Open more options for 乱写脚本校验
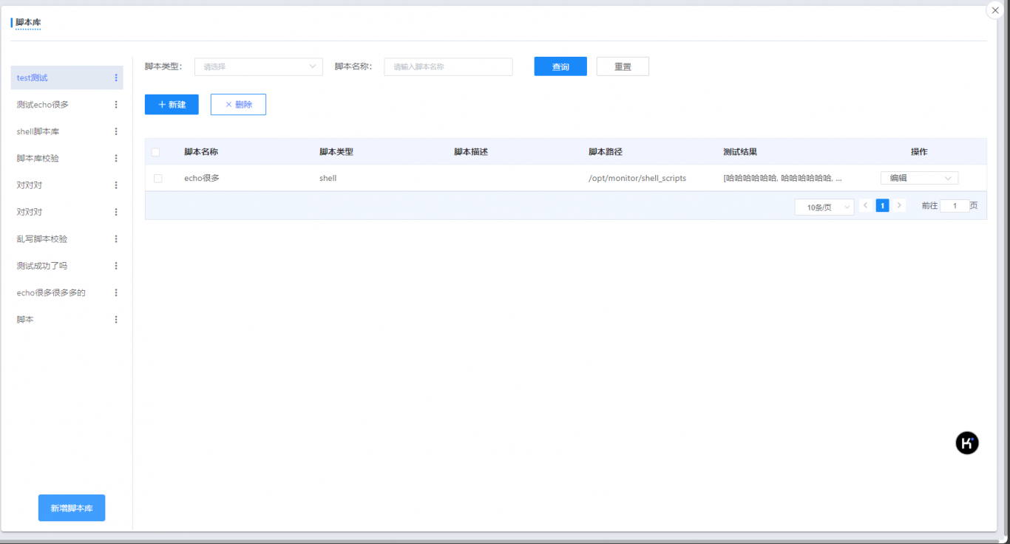This screenshot has height=544, width=1010. pyautogui.click(x=116, y=239)
